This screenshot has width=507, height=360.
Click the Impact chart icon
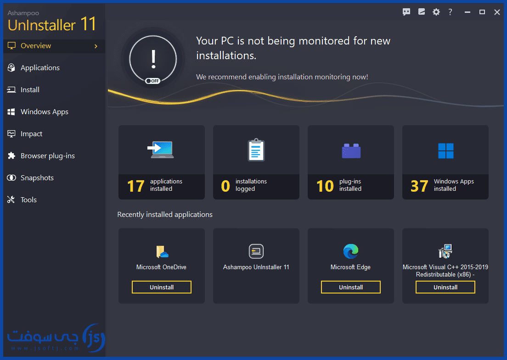(x=11, y=133)
